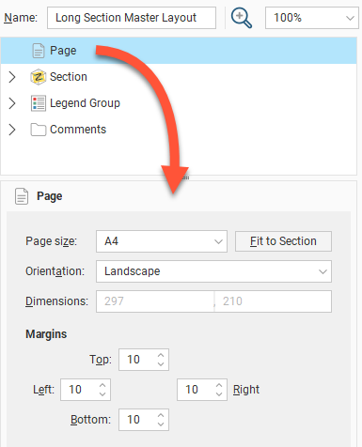Image resolution: width=362 pixels, height=447 pixels.
Task: Expand the Section tree item
Action: click(x=12, y=77)
